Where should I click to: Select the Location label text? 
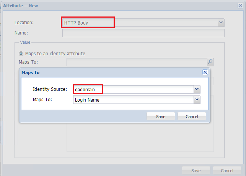tap(24, 23)
